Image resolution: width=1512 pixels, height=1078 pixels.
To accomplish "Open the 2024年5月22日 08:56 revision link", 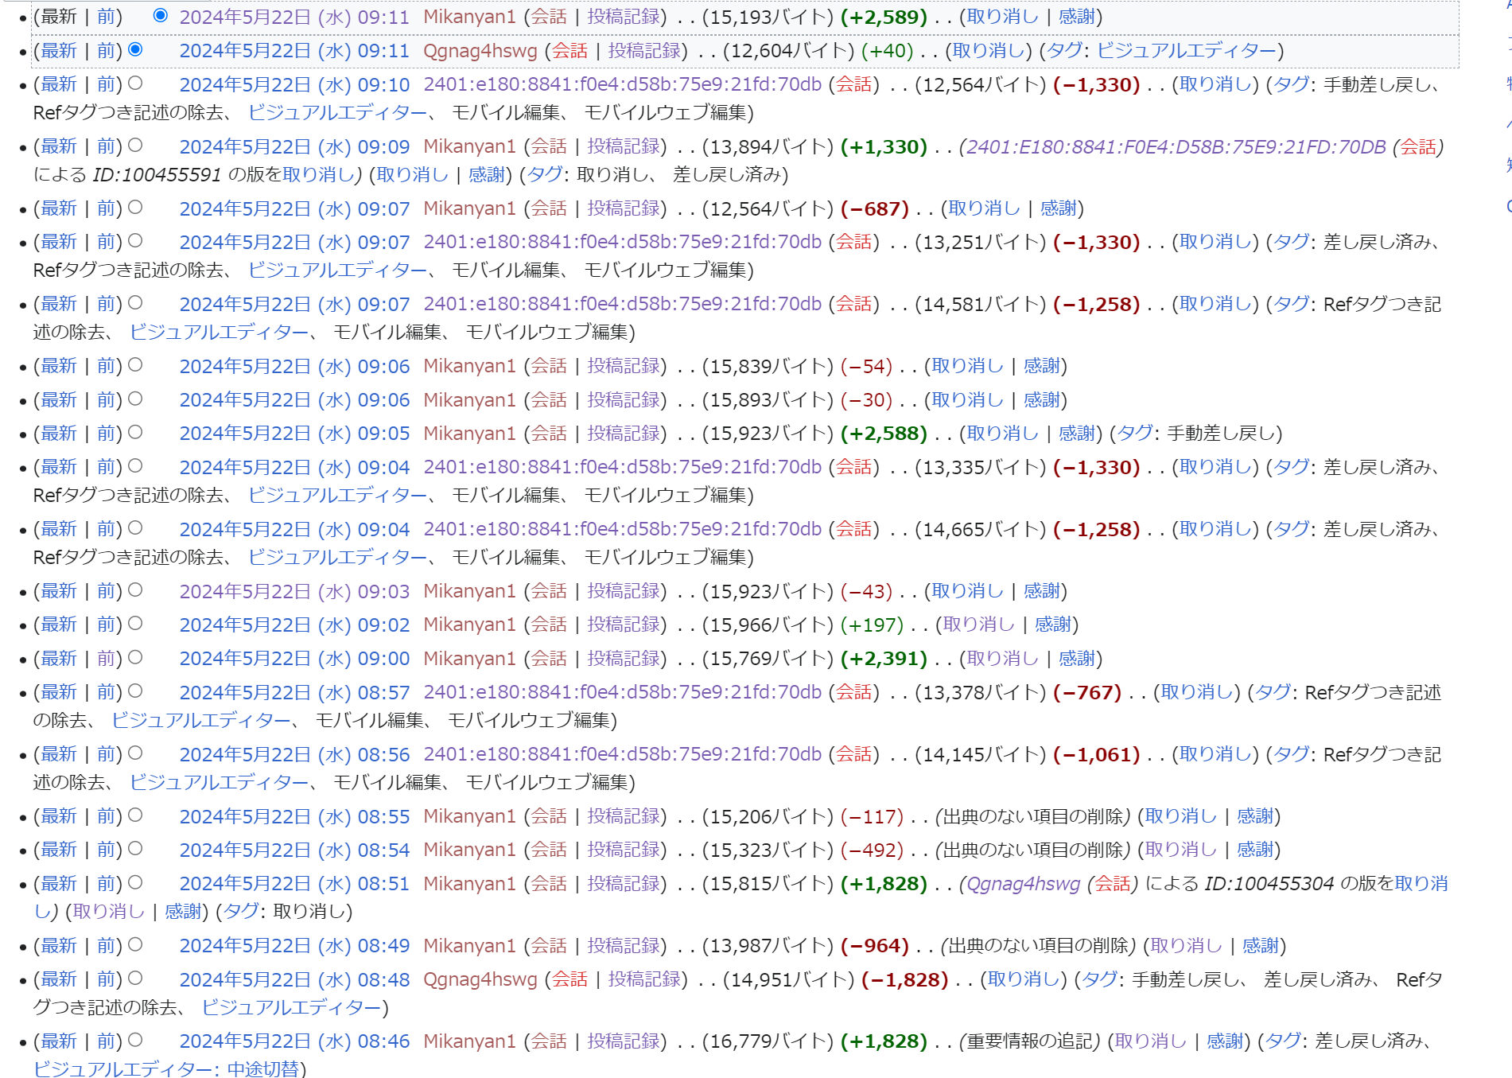I will click(x=294, y=754).
